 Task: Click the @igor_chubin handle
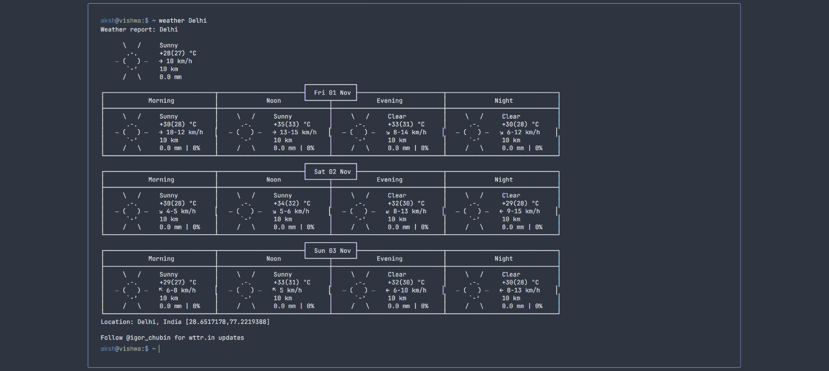coord(148,338)
